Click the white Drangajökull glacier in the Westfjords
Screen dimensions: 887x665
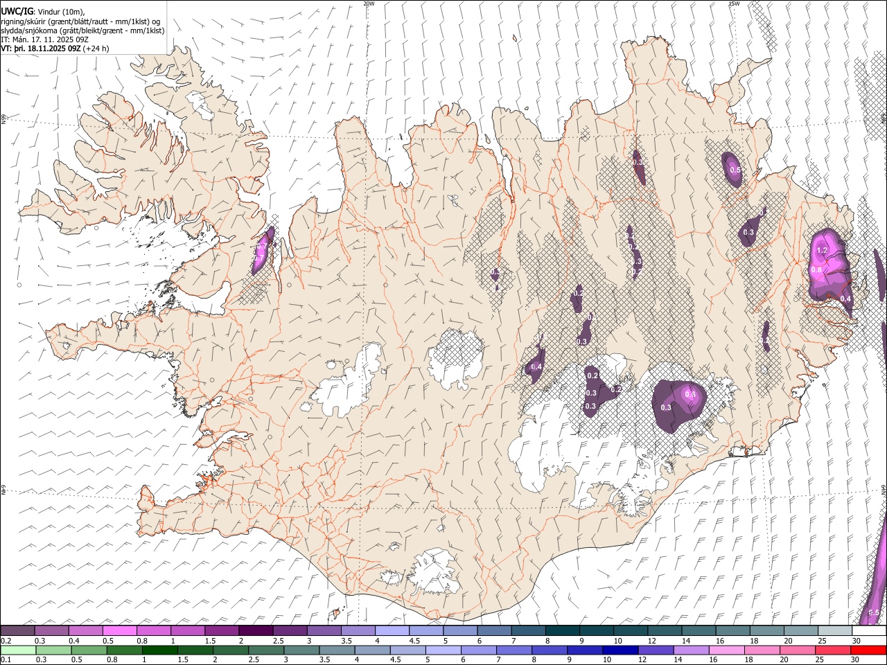point(202,105)
